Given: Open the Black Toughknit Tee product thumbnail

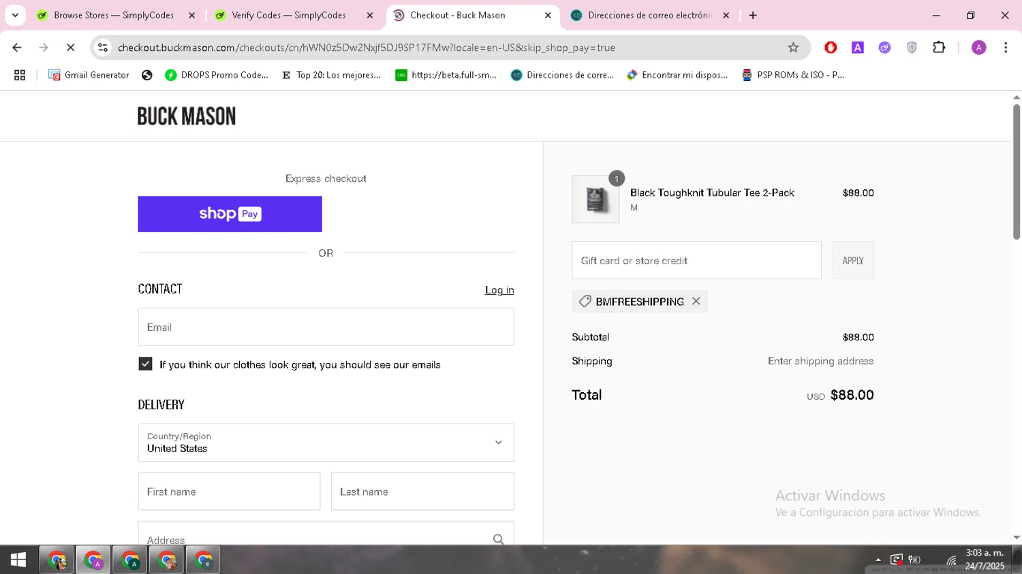Looking at the screenshot, I should (x=595, y=200).
